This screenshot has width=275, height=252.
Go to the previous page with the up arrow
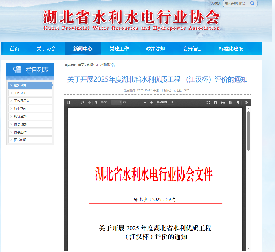pos(89,102)
